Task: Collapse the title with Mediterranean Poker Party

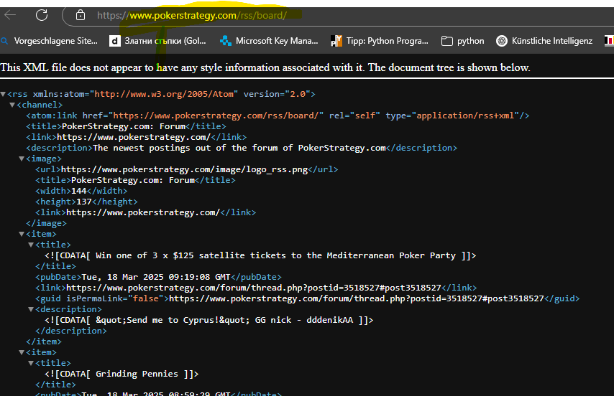Action: coord(31,245)
